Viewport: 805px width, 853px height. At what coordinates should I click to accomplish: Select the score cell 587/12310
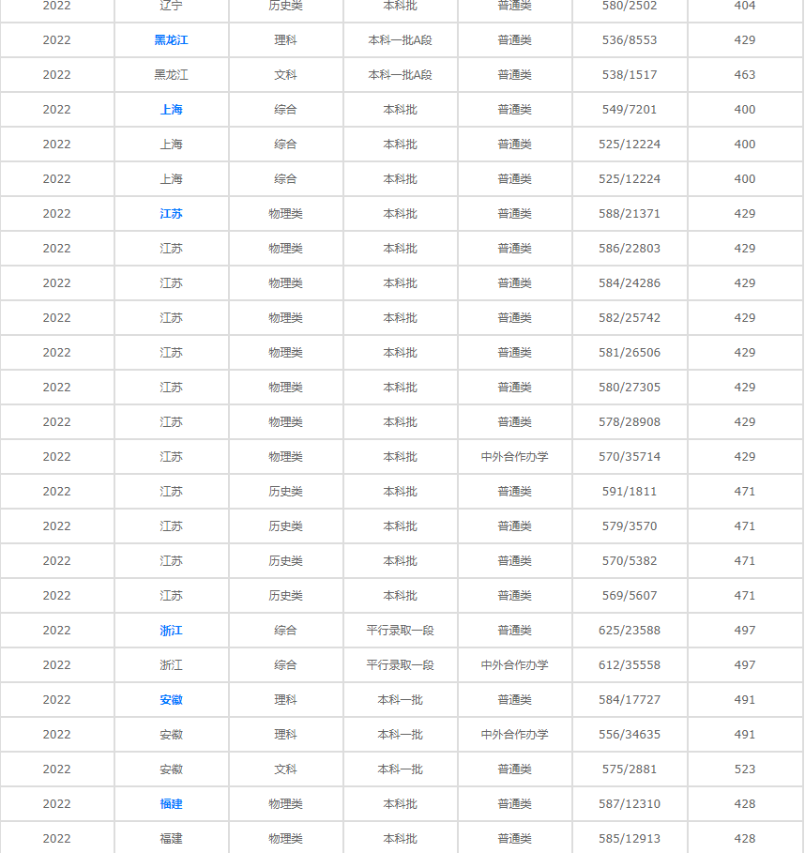click(630, 804)
